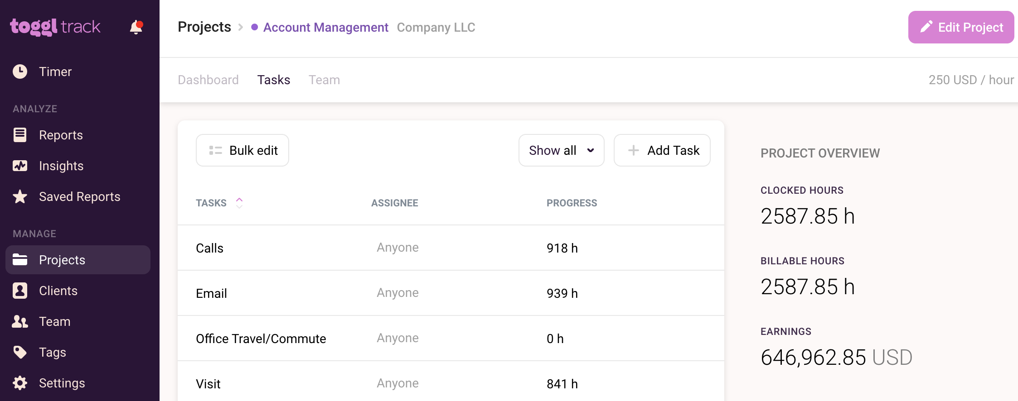Image resolution: width=1018 pixels, height=401 pixels.
Task: Switch to the Dashboard tab
Action: click(x=208, y=80)
